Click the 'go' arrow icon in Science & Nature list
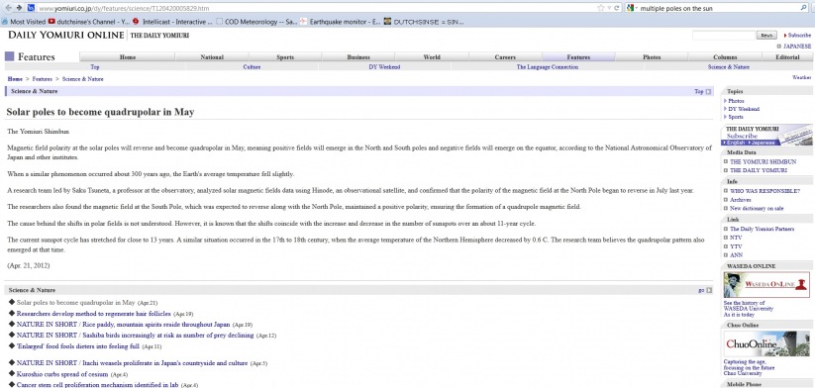This screenshot has width=815, height=388. (x=709, y=290)
